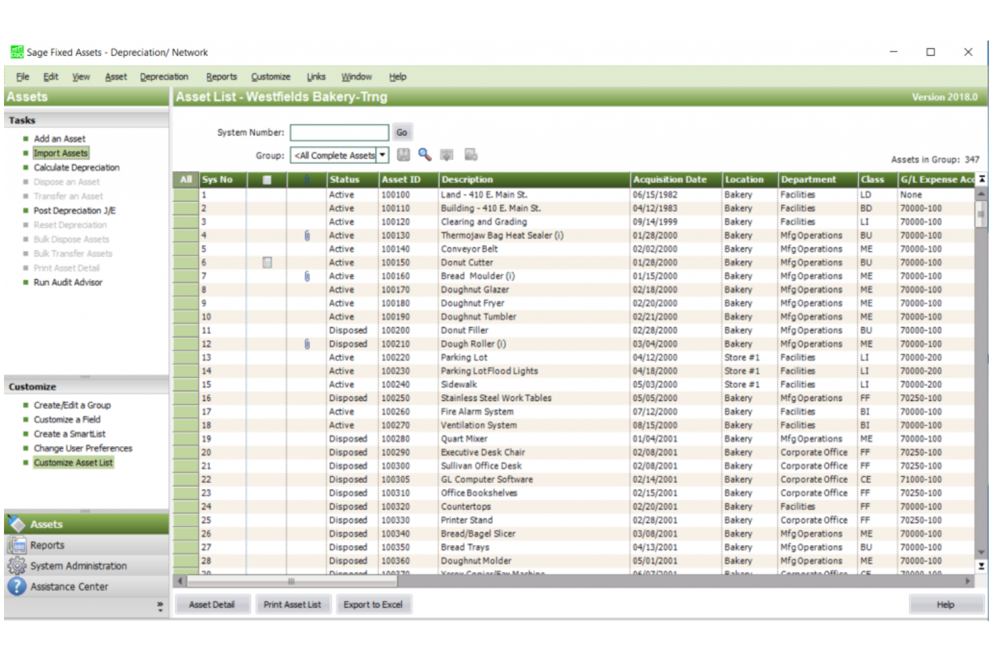This screenshot has height=662, width=993.
Task: Click the Add an Asset task link
Action: click(x=60, y=138)
